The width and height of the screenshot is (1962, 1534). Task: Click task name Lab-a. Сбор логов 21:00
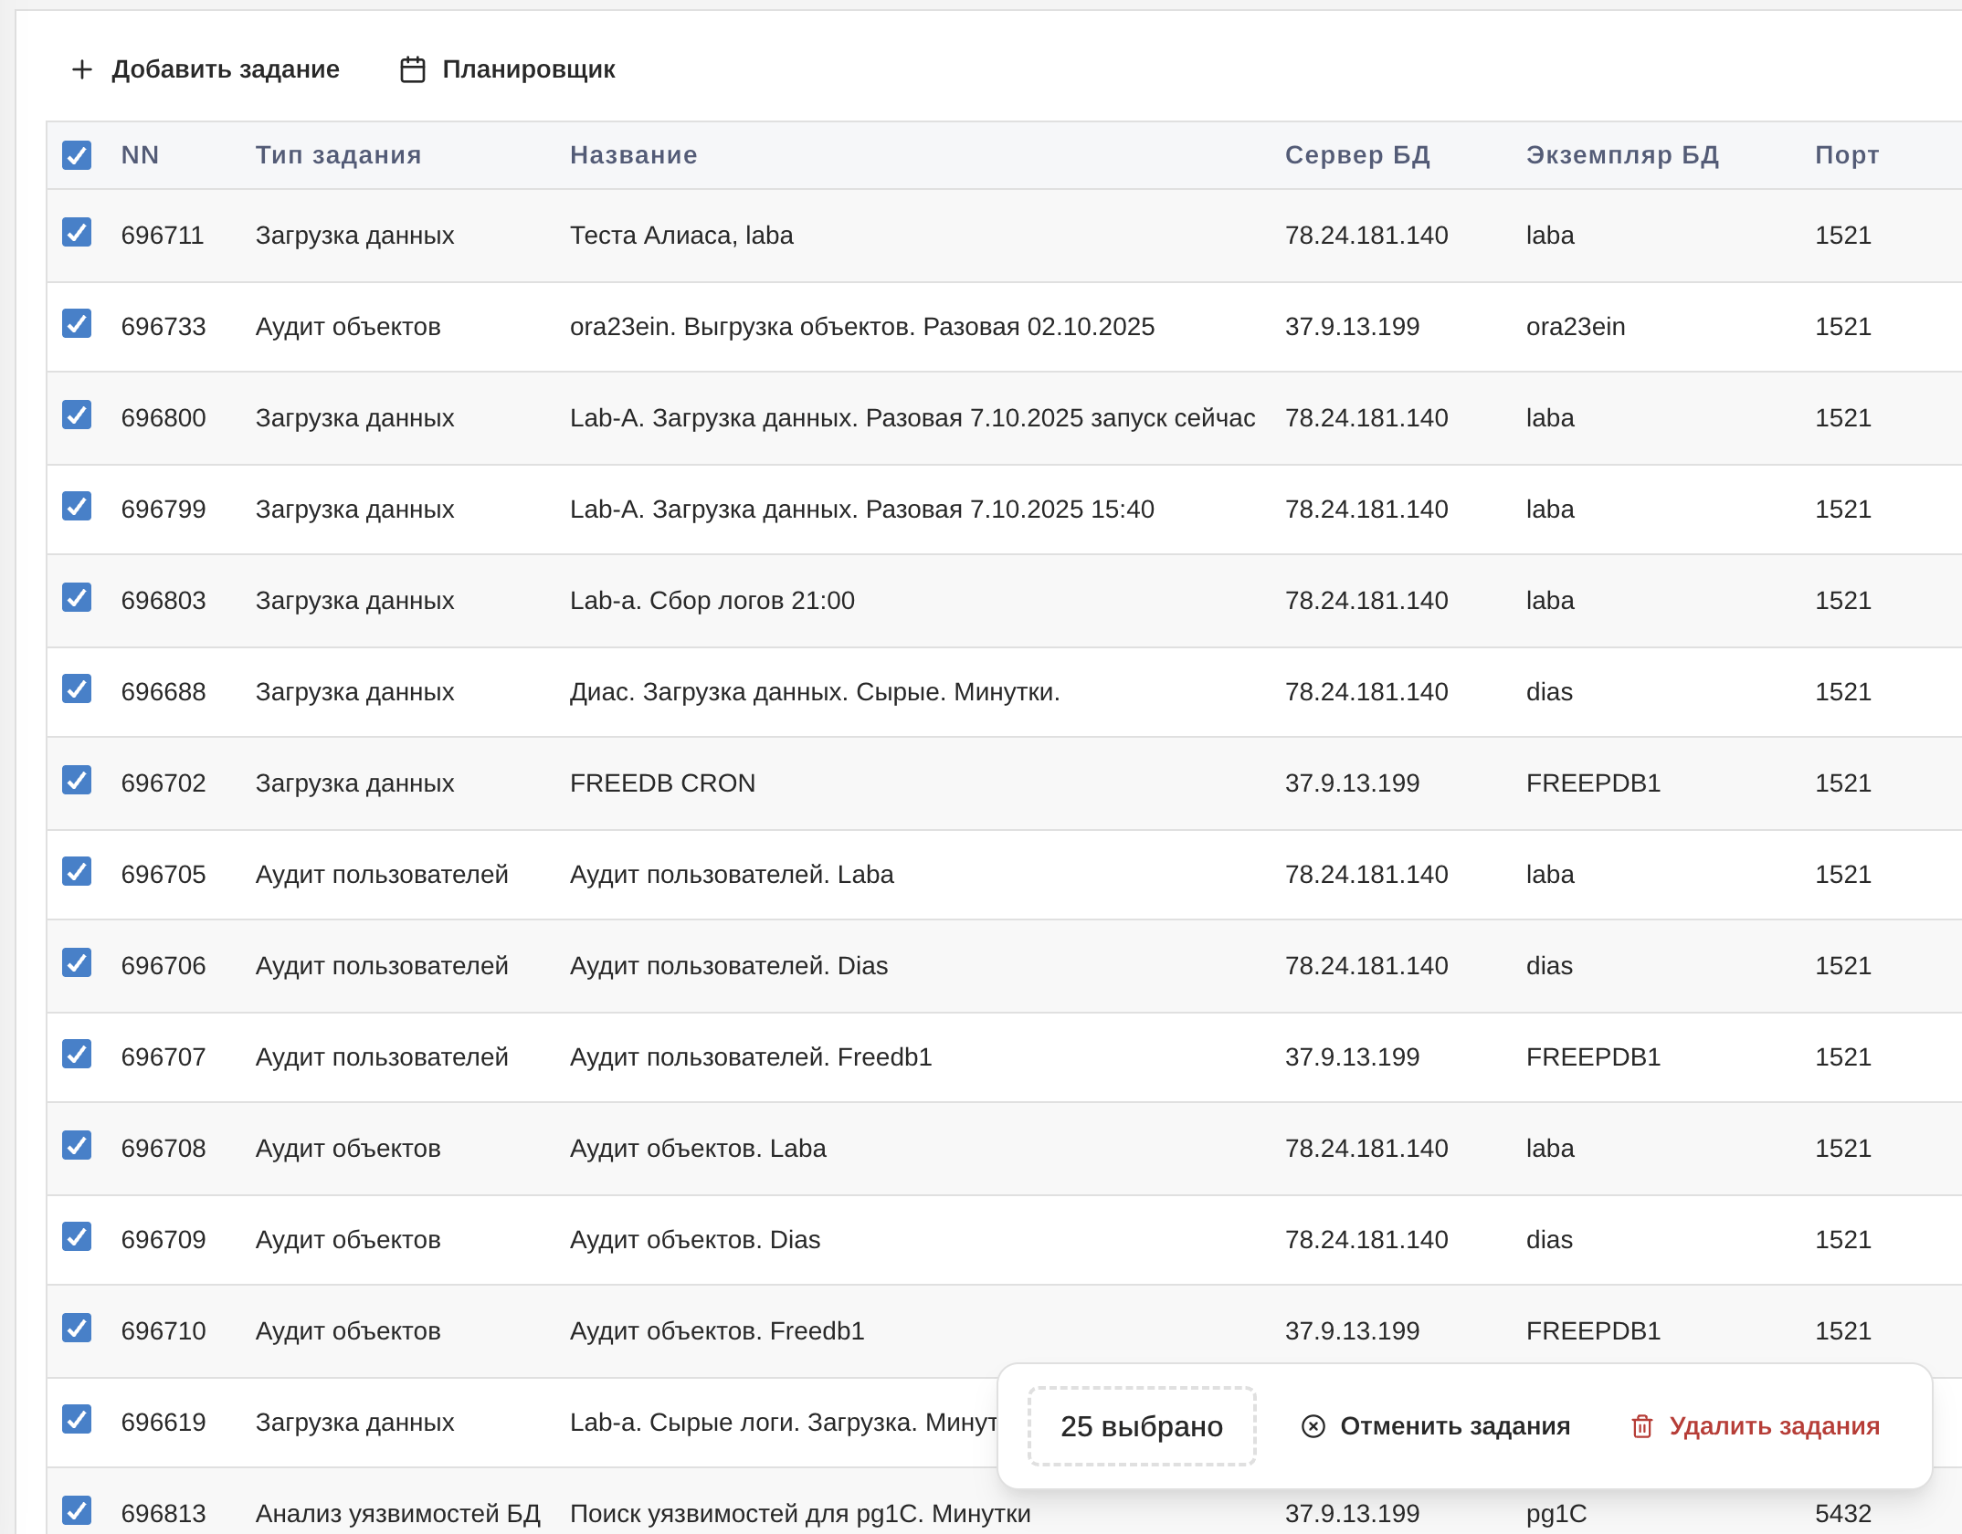click(712, 601)
